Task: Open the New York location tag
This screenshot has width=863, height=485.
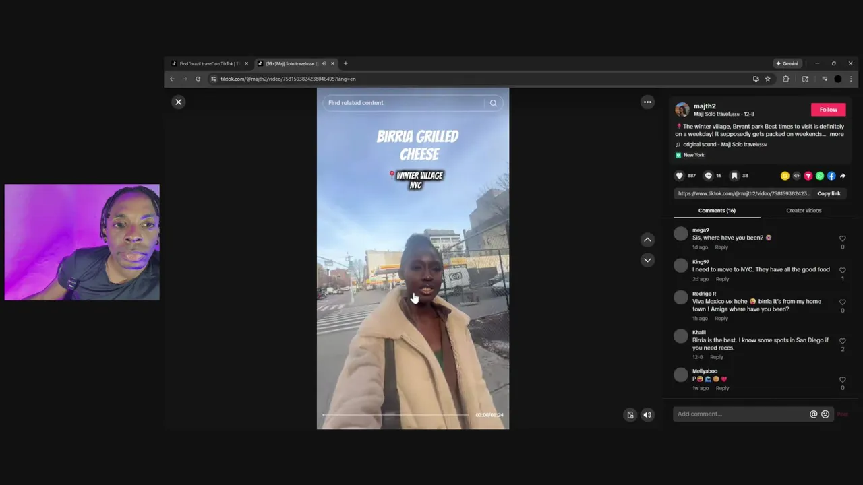Action: 690,155
